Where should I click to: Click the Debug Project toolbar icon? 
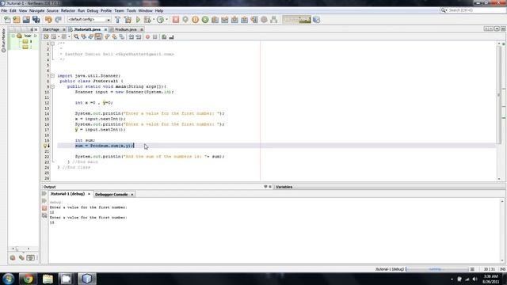pyautogui.click(x=147, y=20)
